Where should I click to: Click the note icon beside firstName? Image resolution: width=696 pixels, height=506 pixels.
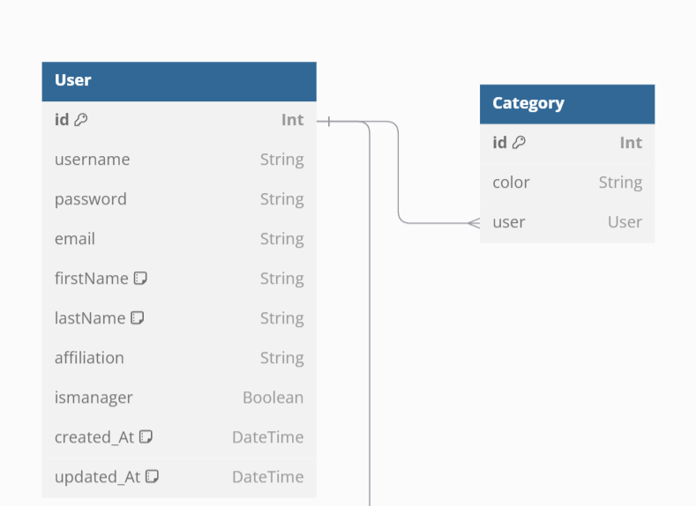click(x=140, y=279)
